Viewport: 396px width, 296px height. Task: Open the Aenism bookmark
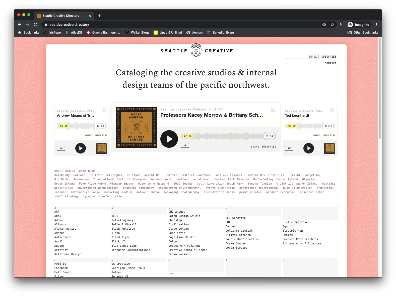pyautogui.click(x=194, y=33)
